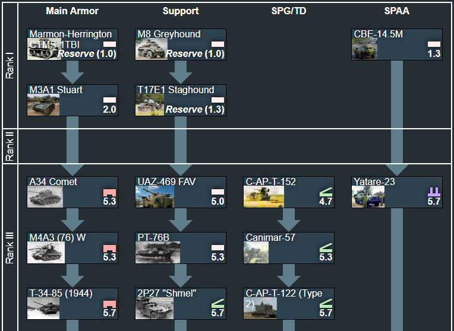The image size is (454, 331).
Task: Click the Yatare-23 vehicle photo
Action: [368, 196]
